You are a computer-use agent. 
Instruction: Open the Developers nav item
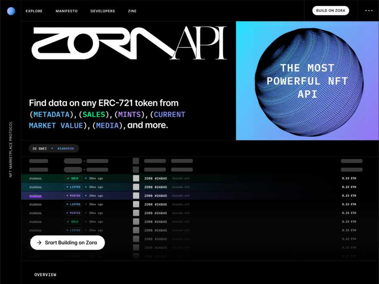pyautogui.click(x=103, y=11)
